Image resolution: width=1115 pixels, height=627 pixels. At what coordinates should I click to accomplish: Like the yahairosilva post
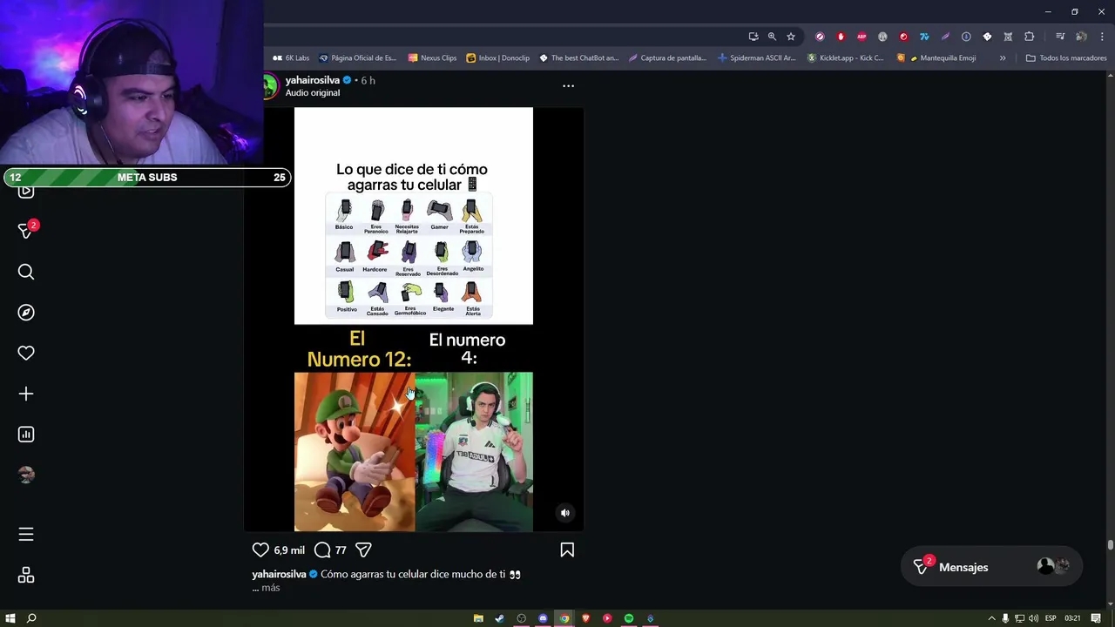(260, 549)
